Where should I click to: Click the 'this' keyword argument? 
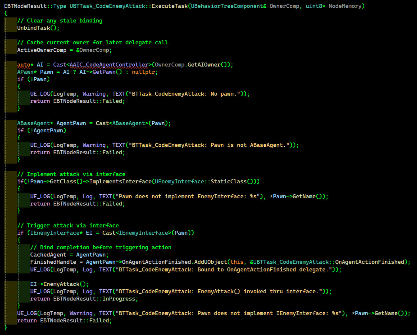(236, 262)
